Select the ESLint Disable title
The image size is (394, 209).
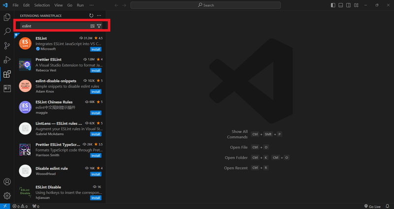pos(48,187)
